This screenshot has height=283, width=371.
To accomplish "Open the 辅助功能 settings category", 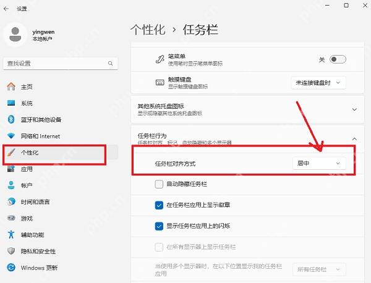I will coord(60,235).
